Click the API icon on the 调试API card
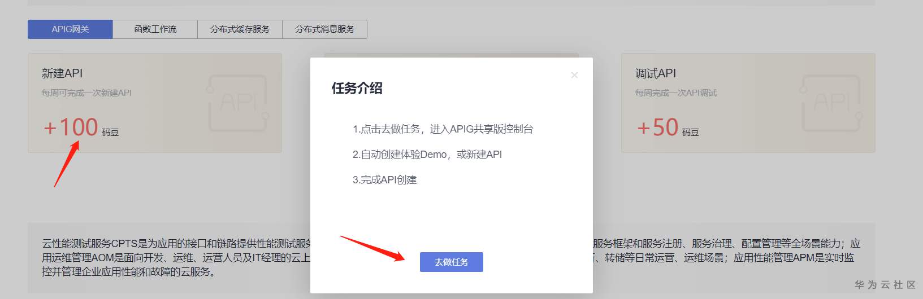 [831, 103]
